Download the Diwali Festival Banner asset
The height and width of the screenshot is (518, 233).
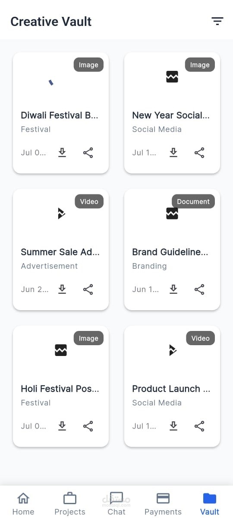[62, 153]
